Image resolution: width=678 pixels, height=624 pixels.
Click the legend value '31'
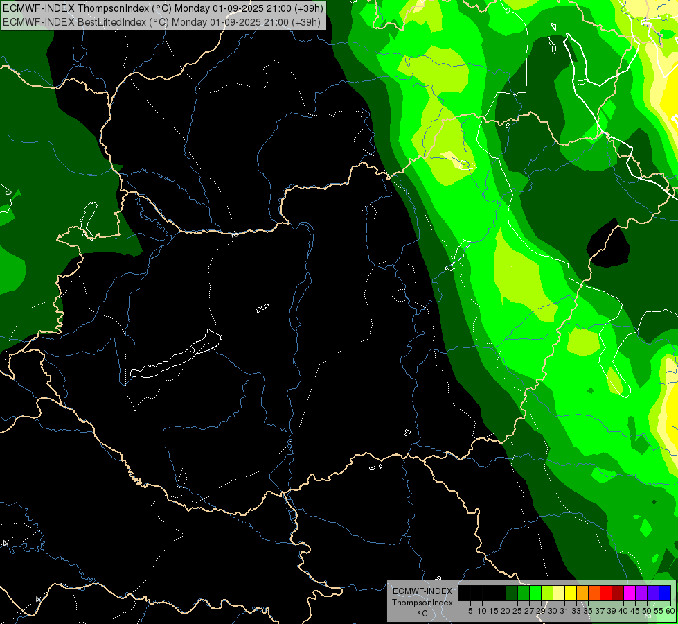coord(564,611)
